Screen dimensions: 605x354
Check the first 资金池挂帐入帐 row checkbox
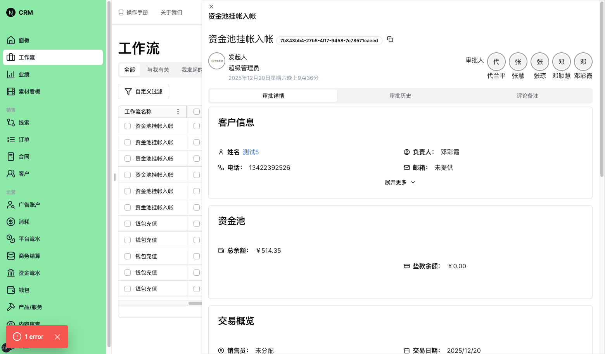pos(127,126)
